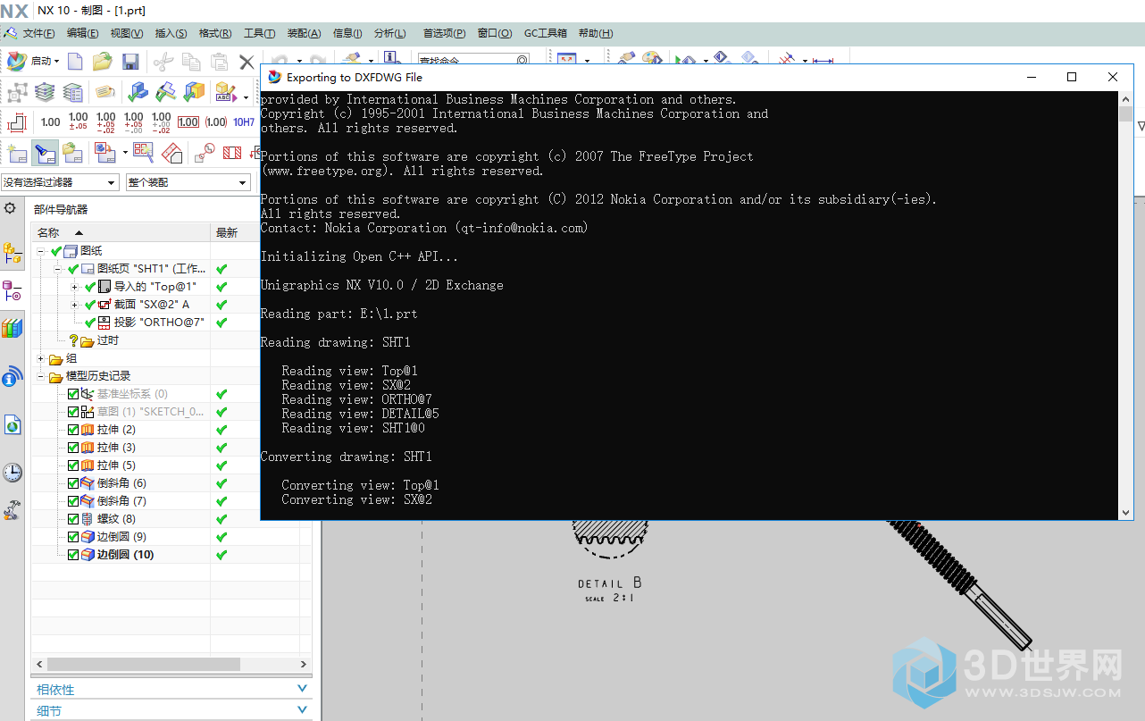Image resolution: width=1145 pixels, height=721 pixels.
Task: Toggle the 拉伸 (5) checkbox
Action: [x=73, y=465]
